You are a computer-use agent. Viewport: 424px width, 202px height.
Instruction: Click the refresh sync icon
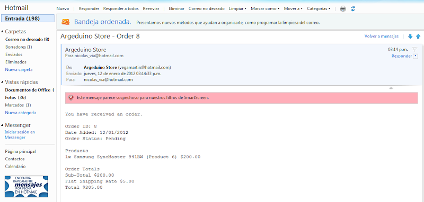click(353, 8)
